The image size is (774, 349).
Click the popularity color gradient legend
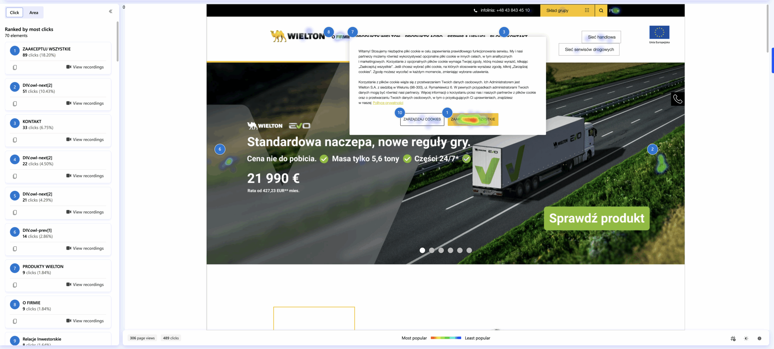pyautogui.click(x=446, y=338)
